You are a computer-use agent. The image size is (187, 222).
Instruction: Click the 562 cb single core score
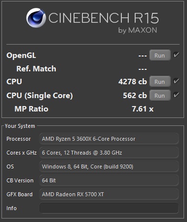click(135, 96)
